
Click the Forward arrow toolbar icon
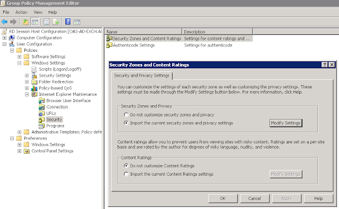(13, 22)
